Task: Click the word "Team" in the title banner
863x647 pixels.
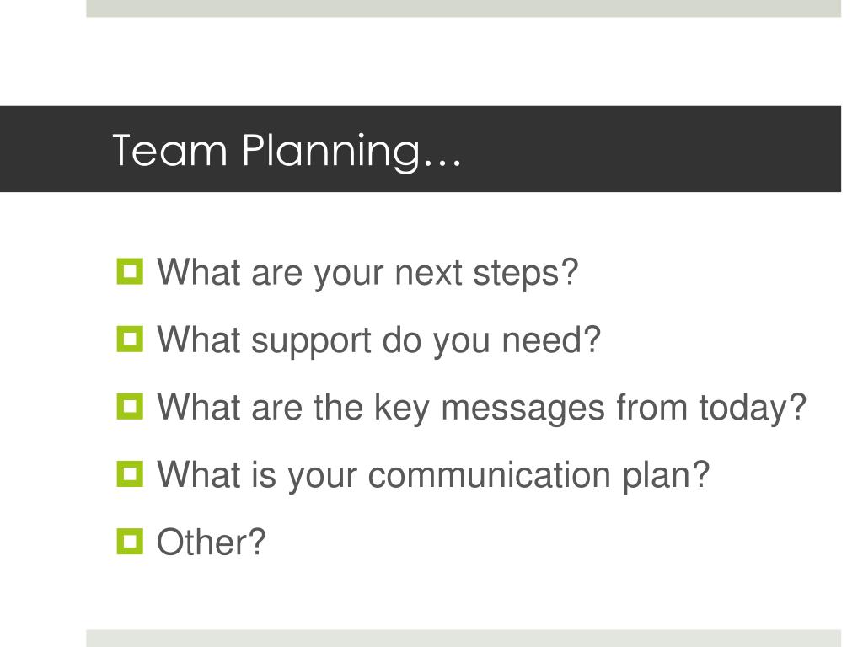Action: point(169,150)
